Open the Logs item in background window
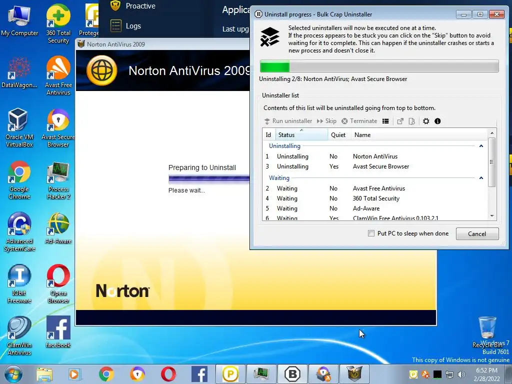Screen dimensions: 512x384 pyautogui.click(x=125, y=26)
